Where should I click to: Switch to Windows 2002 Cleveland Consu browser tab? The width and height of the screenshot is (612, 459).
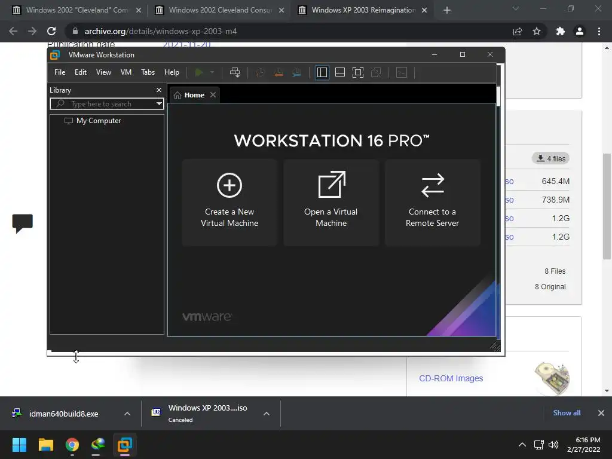point(220,10)
